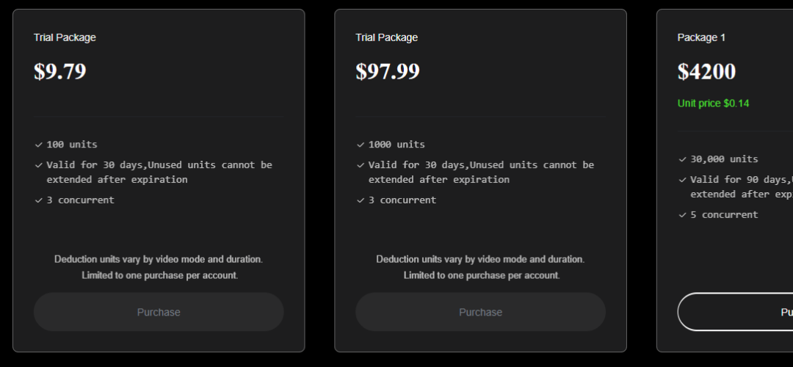Image resolution: width=793 pixels, height=367 pixels.
Task: Click checkmark beside "3 concurrent" in $9.79 card
Action: coord(38,200)
